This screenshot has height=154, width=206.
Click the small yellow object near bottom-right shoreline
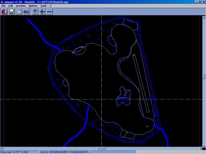tap(147, 126)
